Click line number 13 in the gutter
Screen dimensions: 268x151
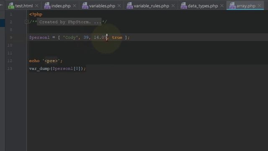10,69
